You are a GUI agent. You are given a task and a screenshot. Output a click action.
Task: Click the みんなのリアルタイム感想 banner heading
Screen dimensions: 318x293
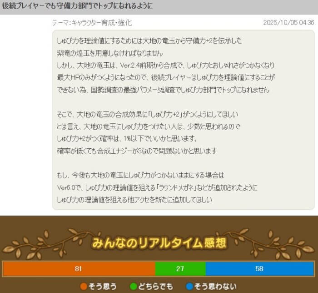(159, 243)
